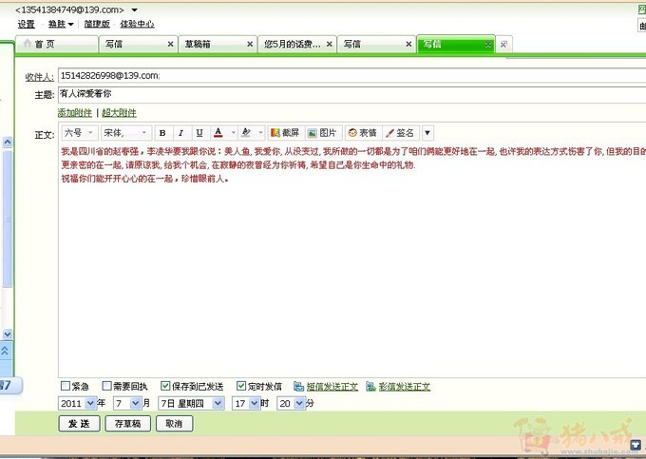
Task: Open the 表情 emoticon picker
Action: [363, 133]
